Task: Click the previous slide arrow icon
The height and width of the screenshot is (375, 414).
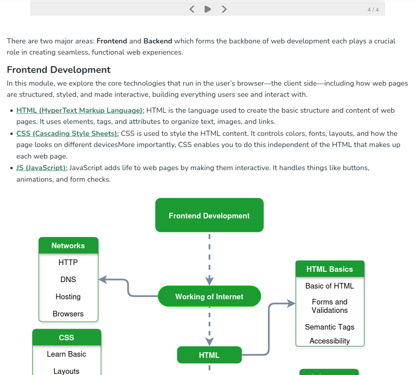Action: tap(192, 9)
